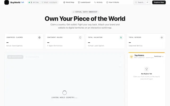The image size is (170, 106).
Task: Open the BuyWorld.lol home link
Action: 17,2
